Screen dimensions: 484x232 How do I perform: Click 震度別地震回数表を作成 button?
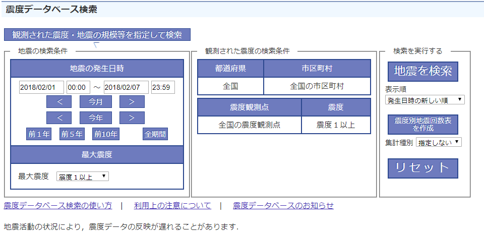422,125
